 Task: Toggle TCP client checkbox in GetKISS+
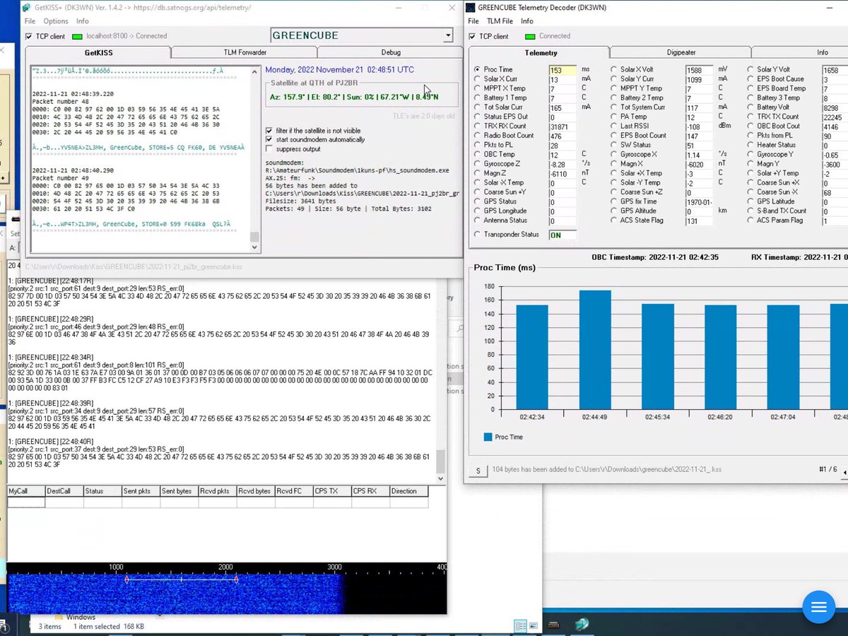[28, 36]
